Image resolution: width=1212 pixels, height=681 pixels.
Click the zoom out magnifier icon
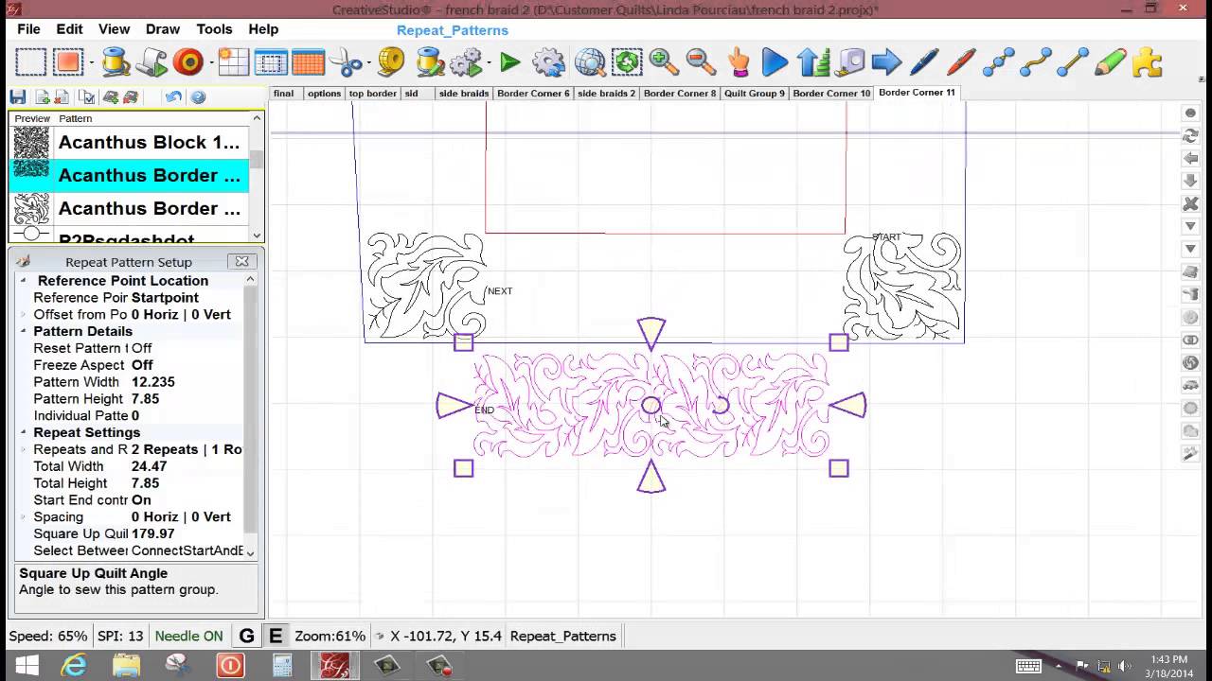701,63
